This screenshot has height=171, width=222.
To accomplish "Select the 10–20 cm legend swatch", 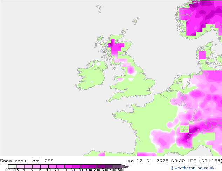I will (53, 166).
